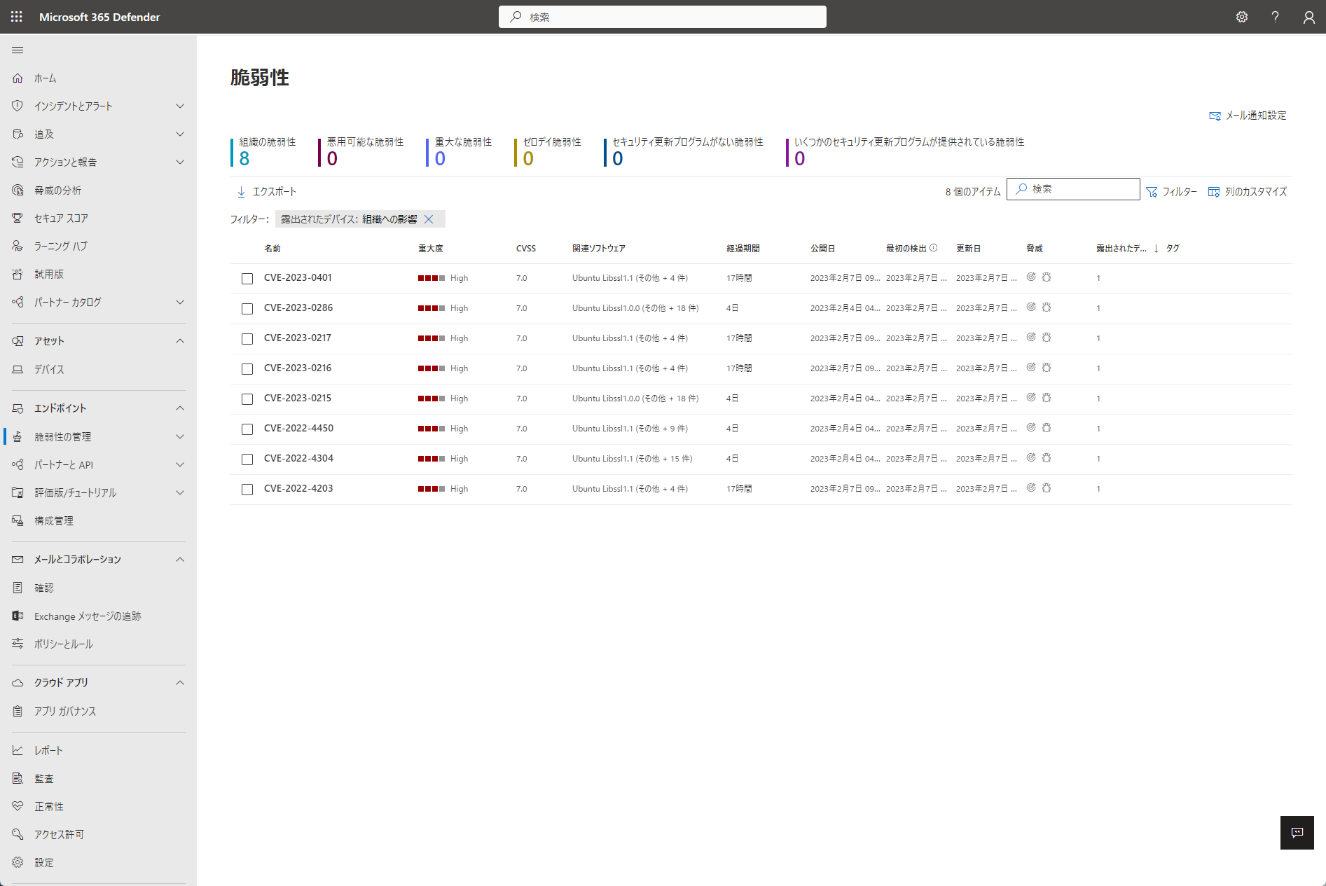Screen dimensions: 1326x886
Task: Collapse the navigation hamburger menu
Action: click(x=18, y=50)
